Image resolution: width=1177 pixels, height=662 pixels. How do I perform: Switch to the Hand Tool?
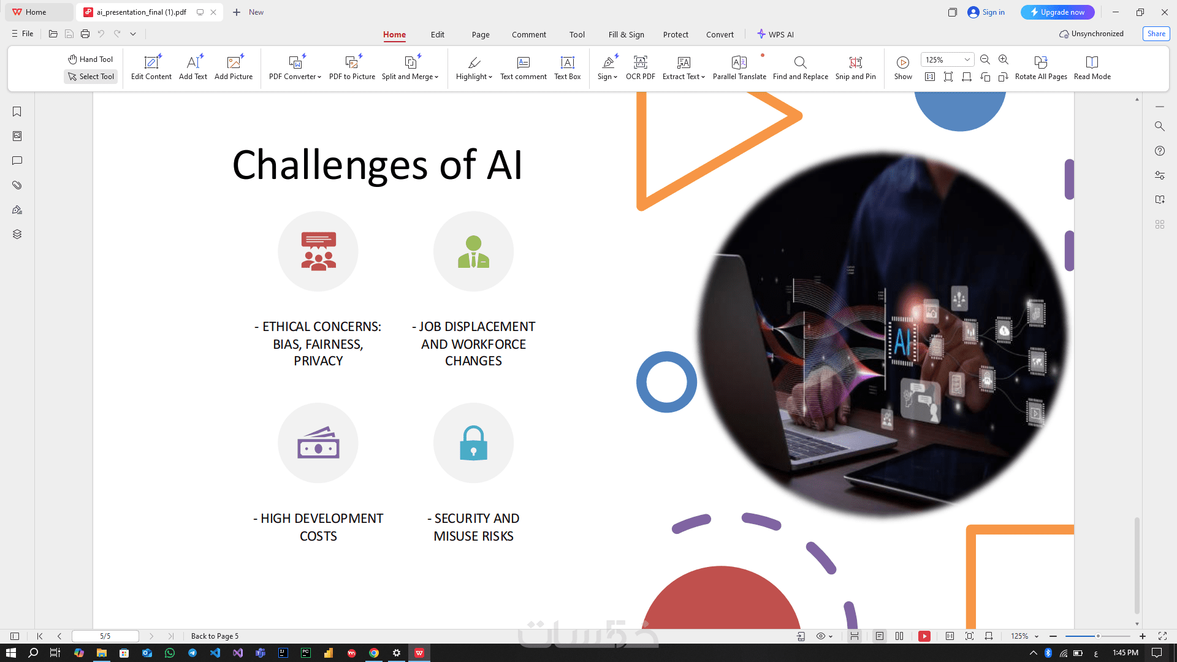(90, 59)
